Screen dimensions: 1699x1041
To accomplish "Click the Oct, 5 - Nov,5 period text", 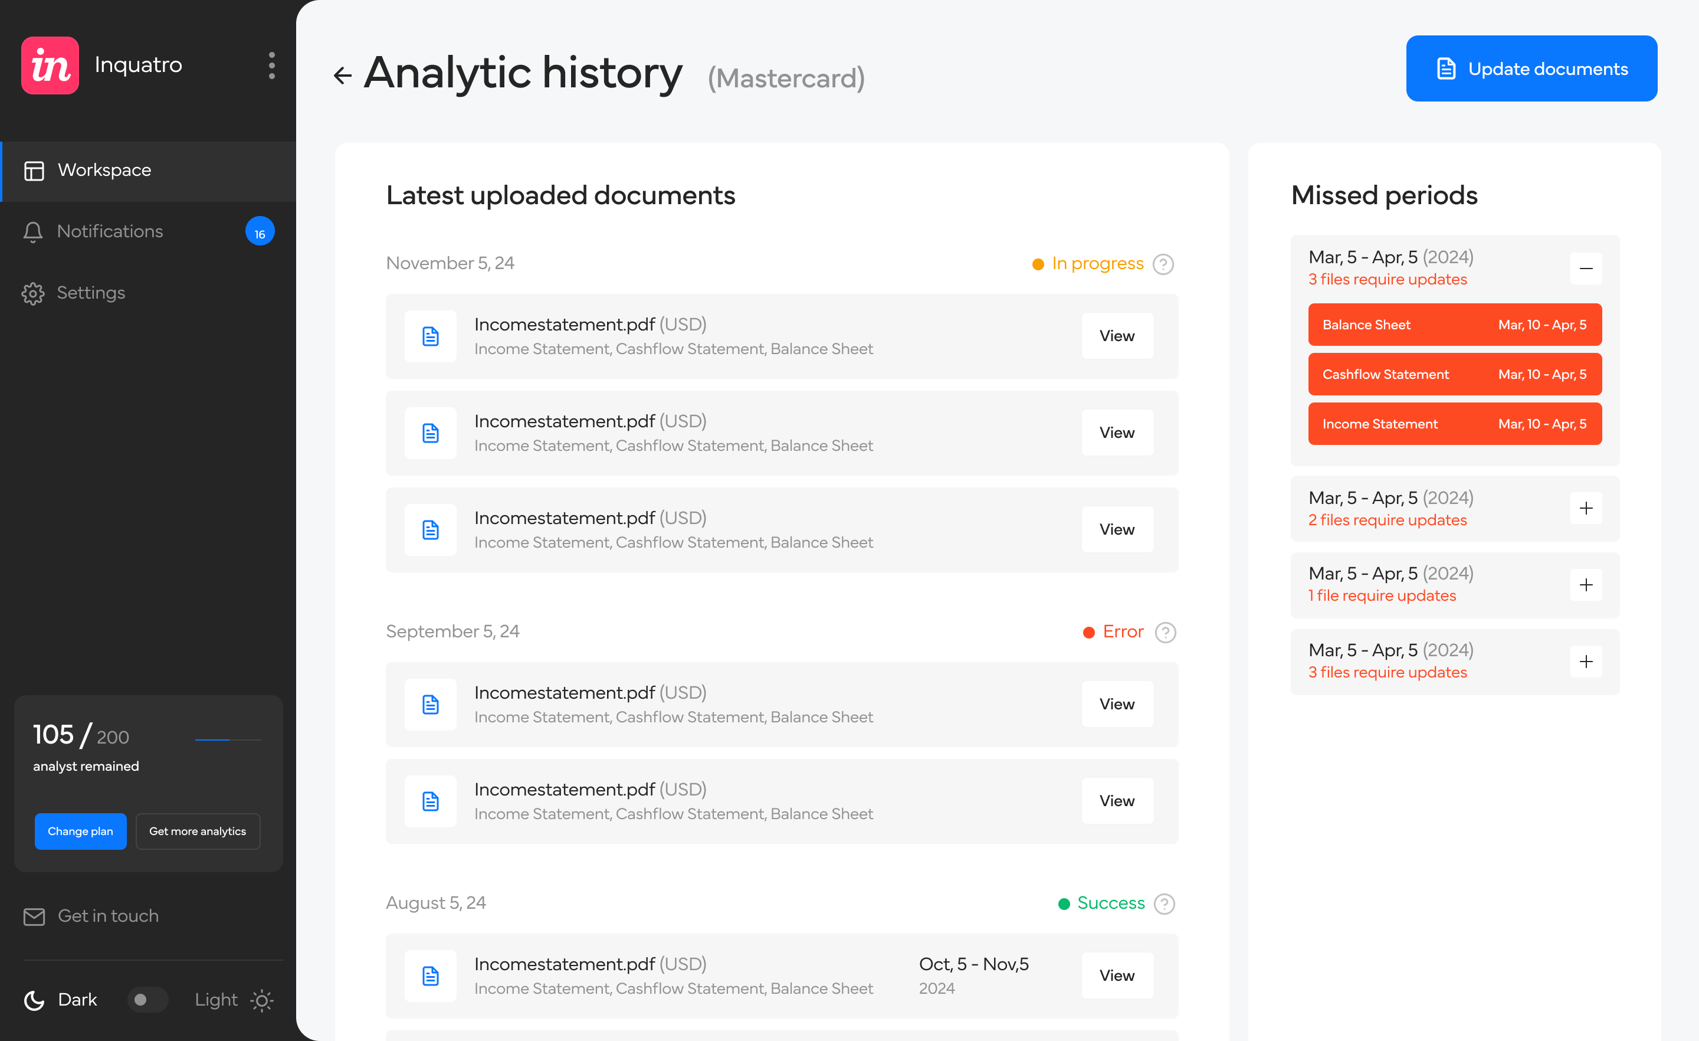I will [x=973, y=964].
